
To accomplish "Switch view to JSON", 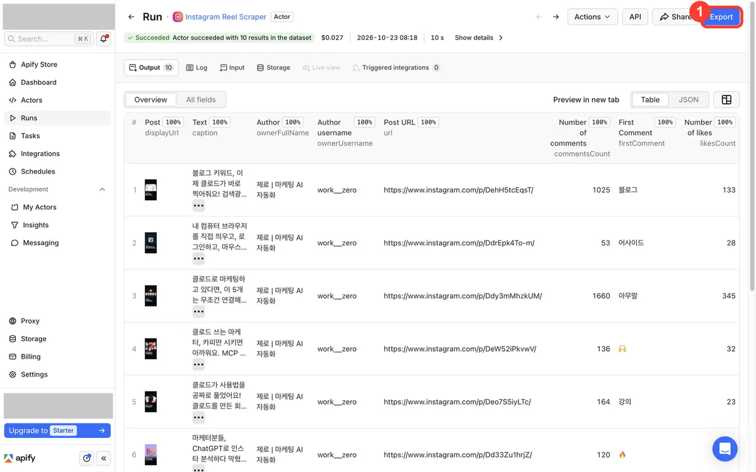I will pos(688,99).
